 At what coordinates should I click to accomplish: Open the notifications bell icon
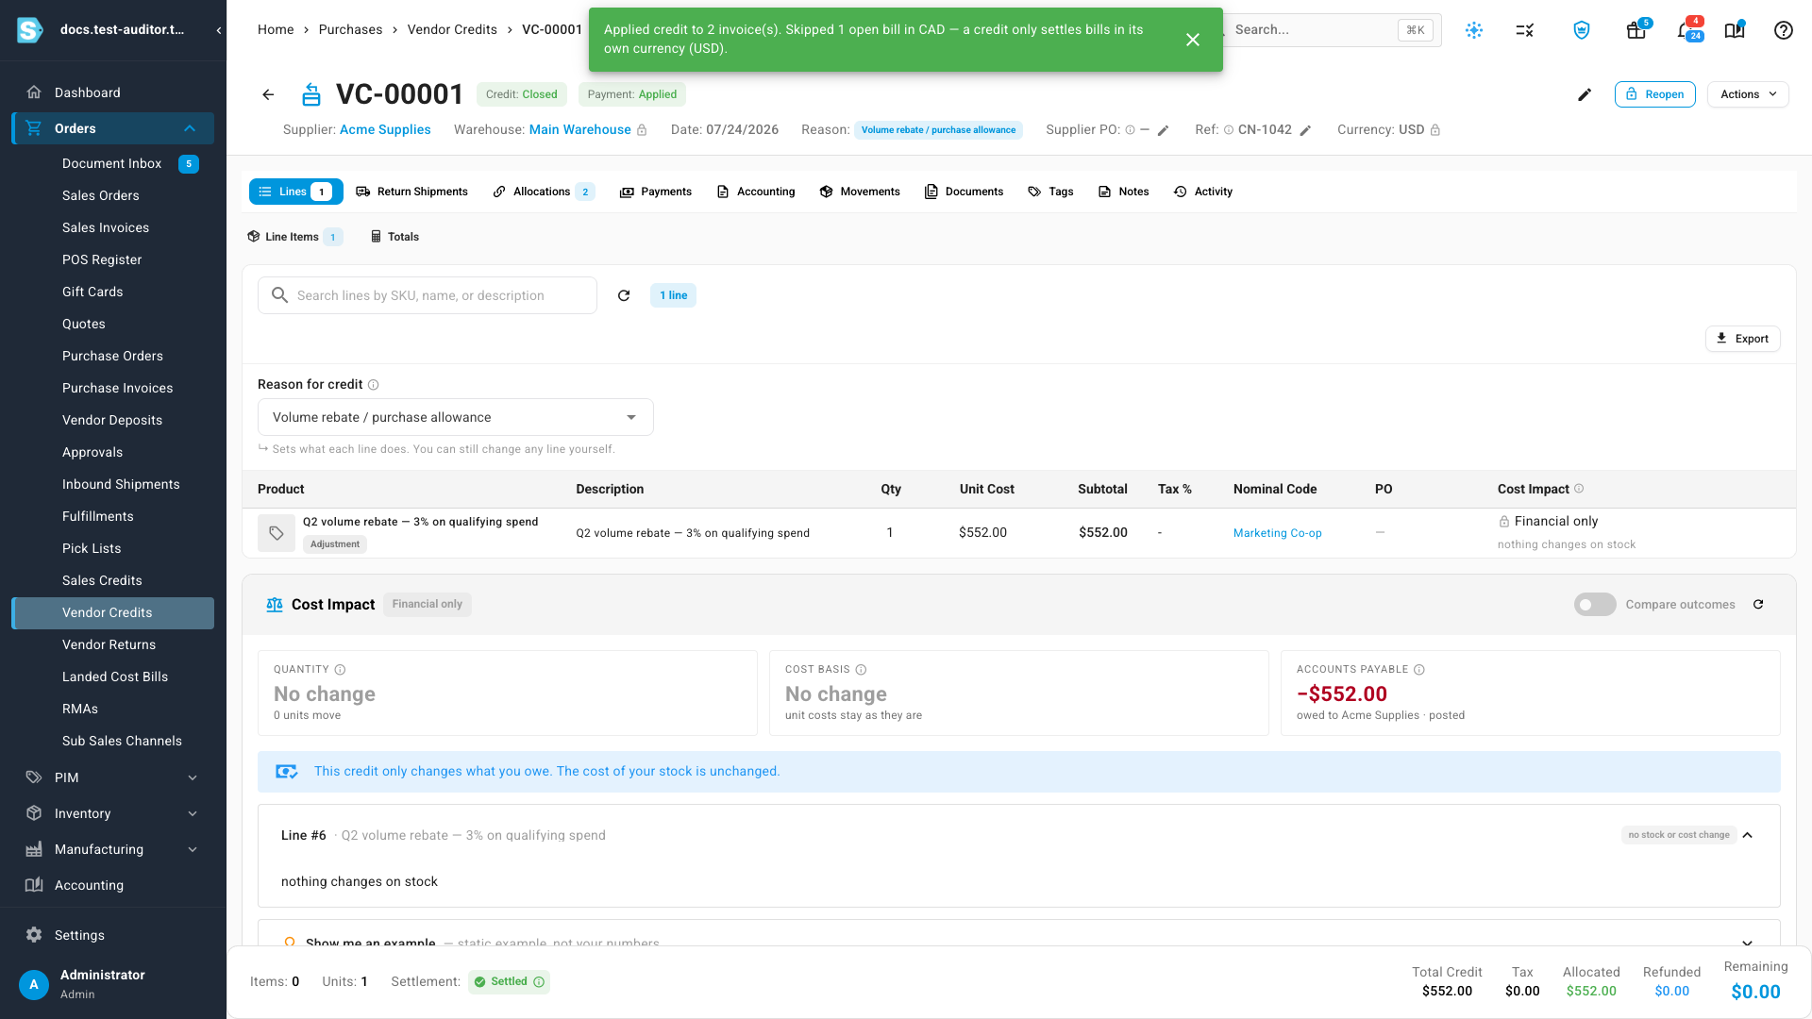pyautogui.click(x=1686, y=30)
